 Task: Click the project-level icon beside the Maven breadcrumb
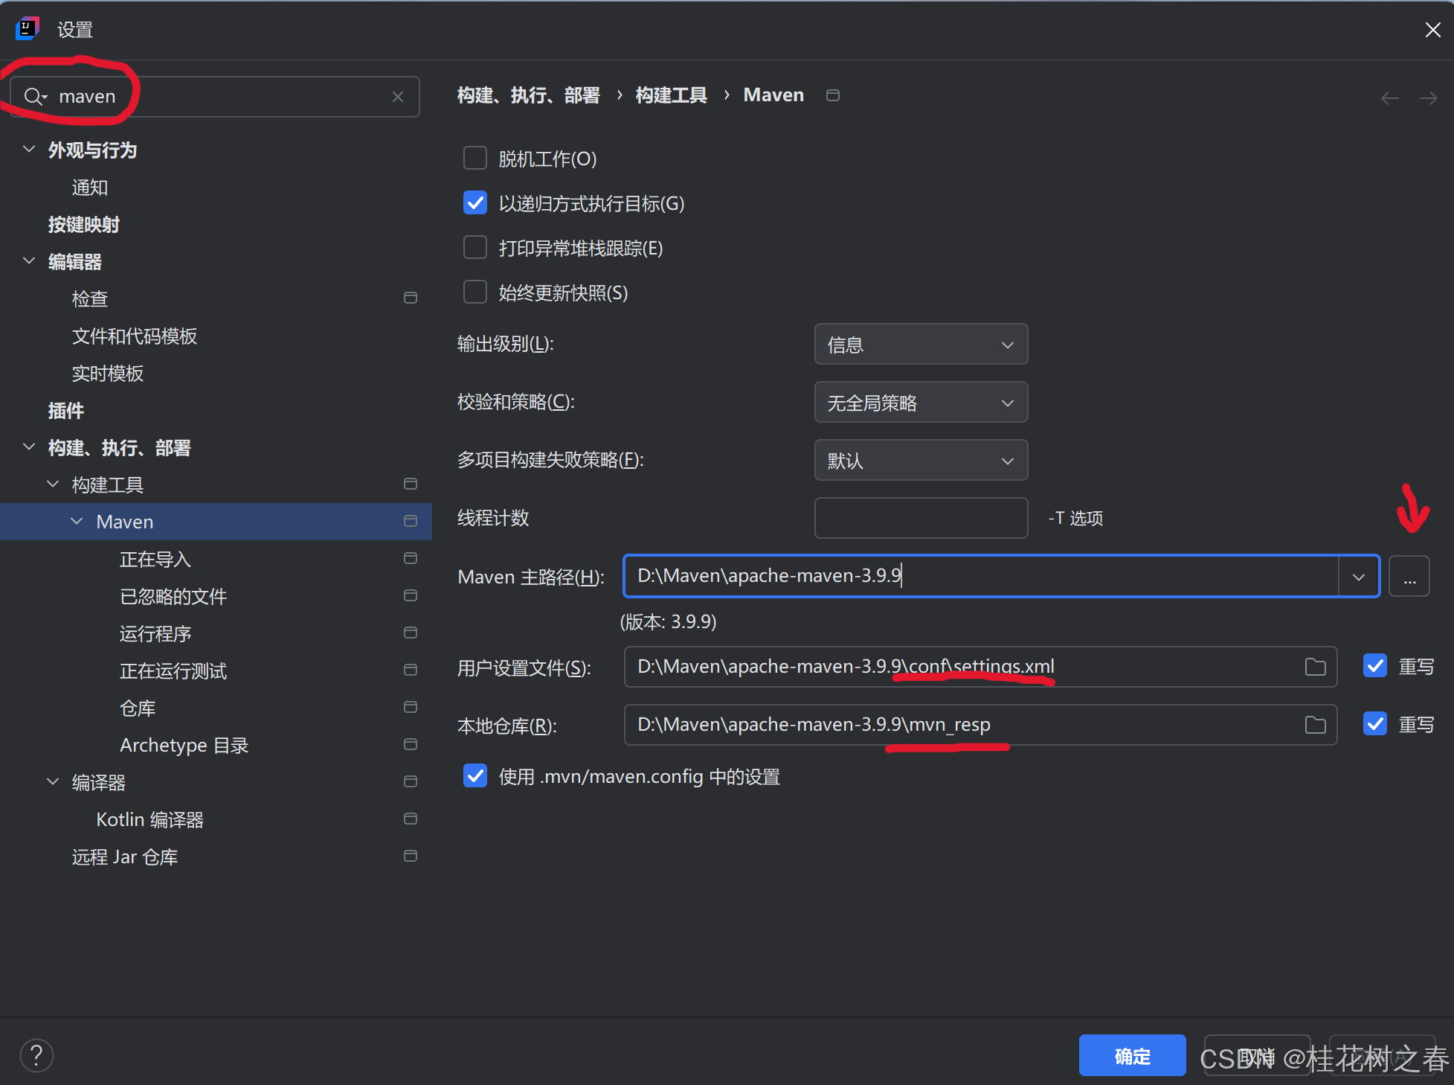(833, 95)
